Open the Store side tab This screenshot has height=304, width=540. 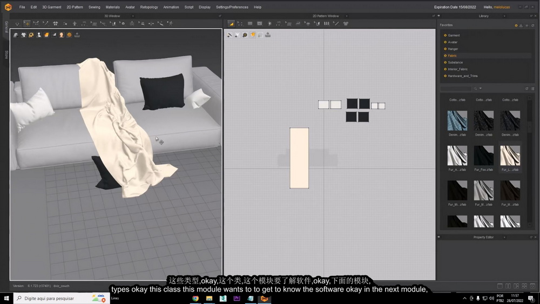[6, 55]
